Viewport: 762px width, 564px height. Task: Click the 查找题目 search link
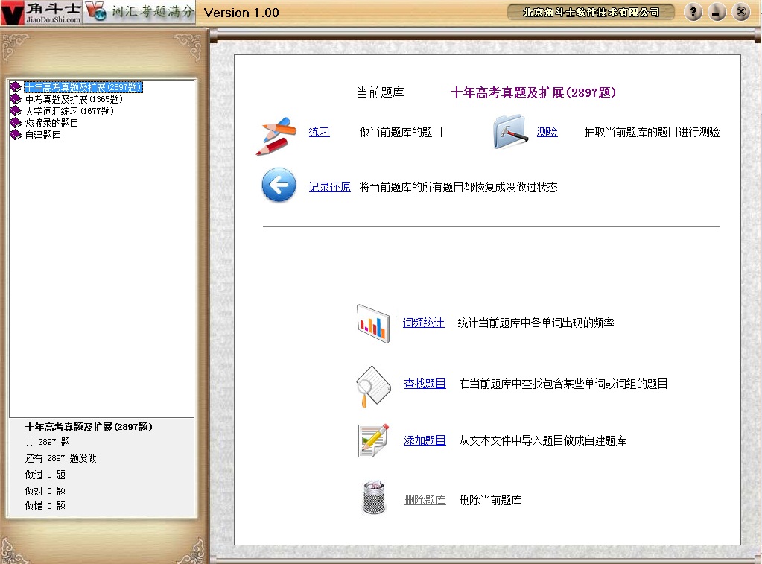click(425, 384)
